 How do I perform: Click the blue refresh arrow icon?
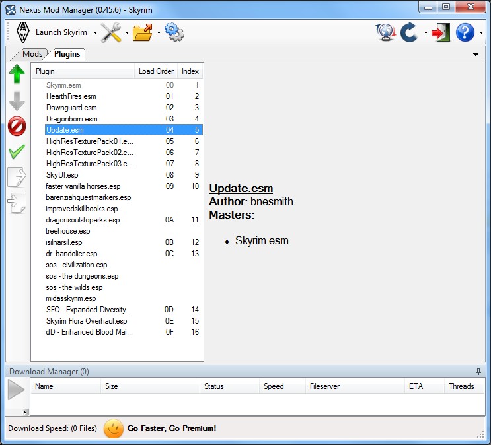point(408,32)
